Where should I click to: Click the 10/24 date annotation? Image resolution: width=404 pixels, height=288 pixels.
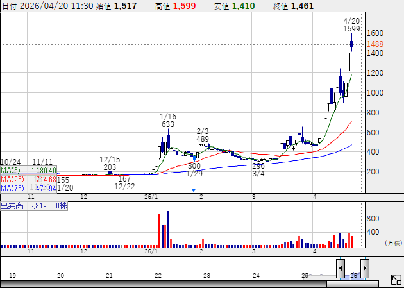(x=10, y=162)
